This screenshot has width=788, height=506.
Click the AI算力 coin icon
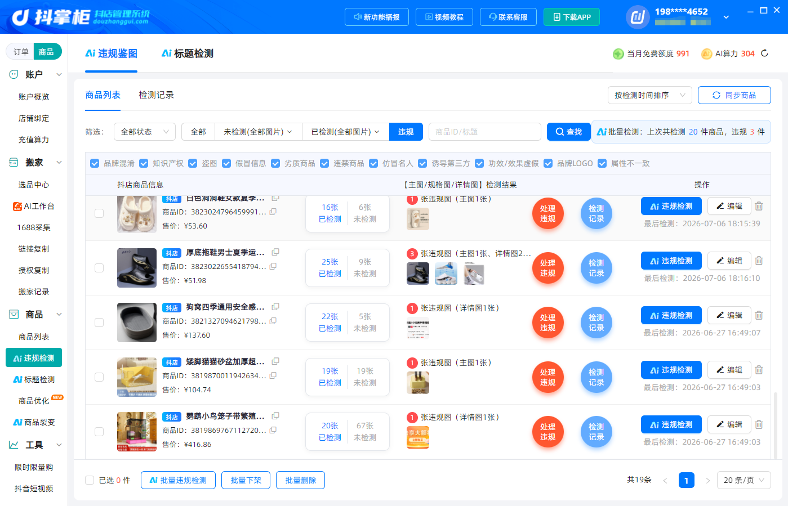706,53
